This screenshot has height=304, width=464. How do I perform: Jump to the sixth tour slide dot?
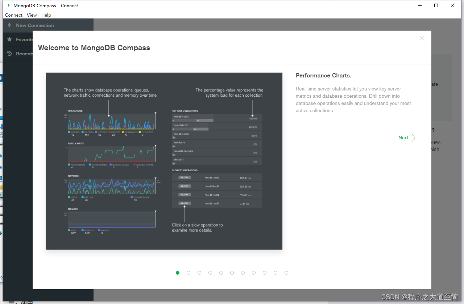[232, 273]
